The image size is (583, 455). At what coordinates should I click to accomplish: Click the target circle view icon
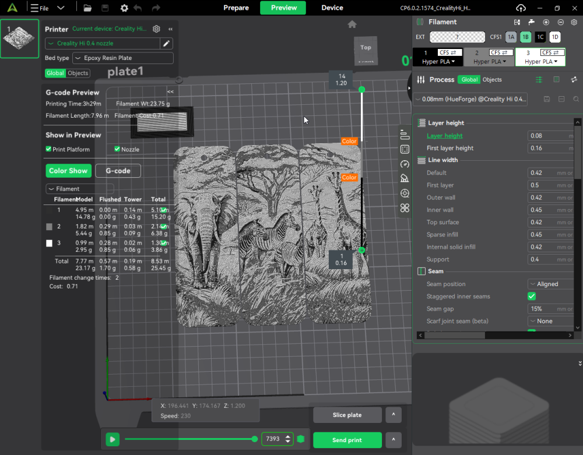click(405, 193)
